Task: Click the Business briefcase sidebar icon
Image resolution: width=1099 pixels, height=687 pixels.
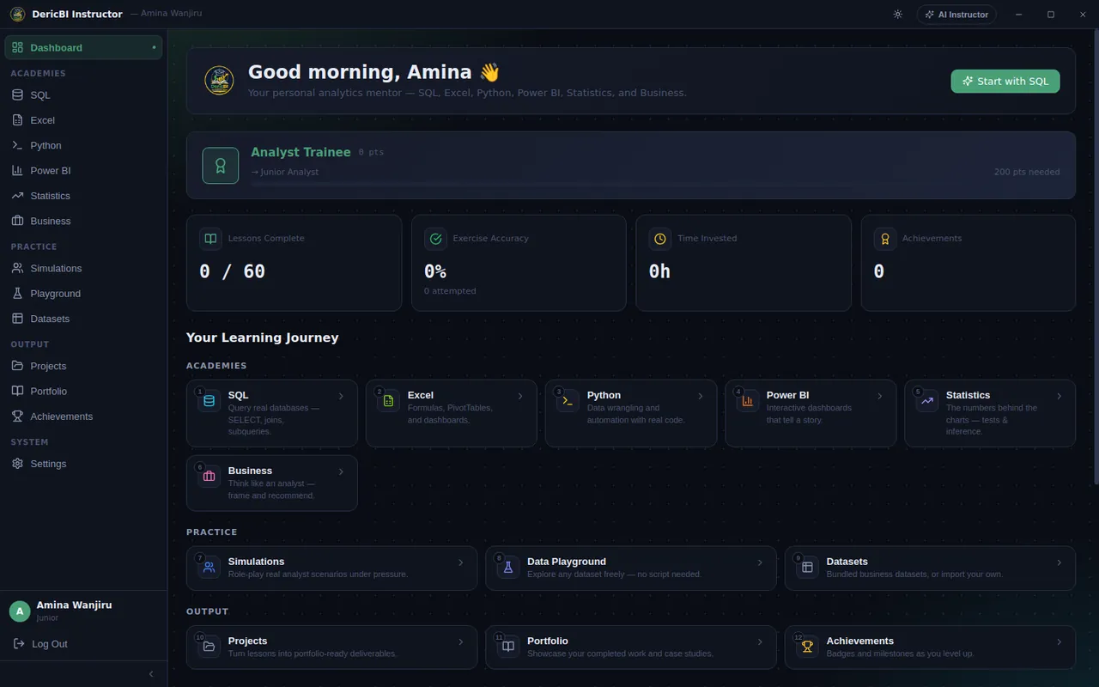Action: [x=17, y=221]
